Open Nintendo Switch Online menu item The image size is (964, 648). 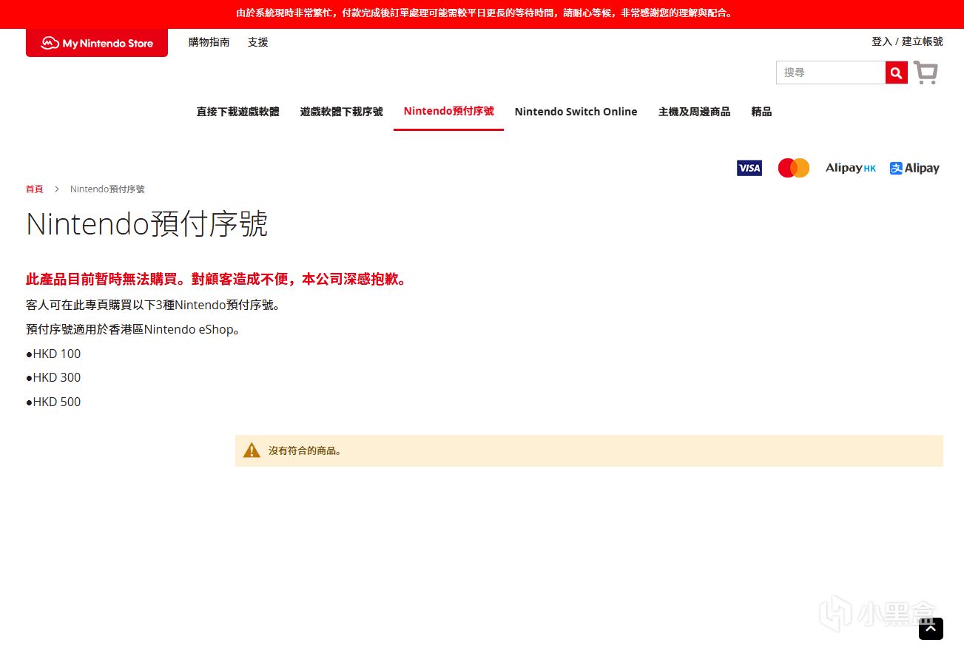tap(576, 112)
